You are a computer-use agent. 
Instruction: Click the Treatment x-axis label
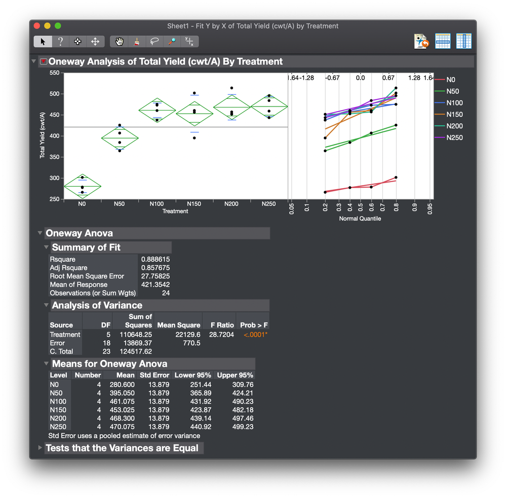pyautogui.click(x=175, y=211)
